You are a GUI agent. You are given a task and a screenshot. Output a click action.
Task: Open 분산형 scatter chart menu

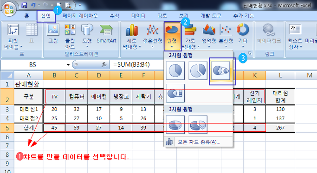coord(226,36)
